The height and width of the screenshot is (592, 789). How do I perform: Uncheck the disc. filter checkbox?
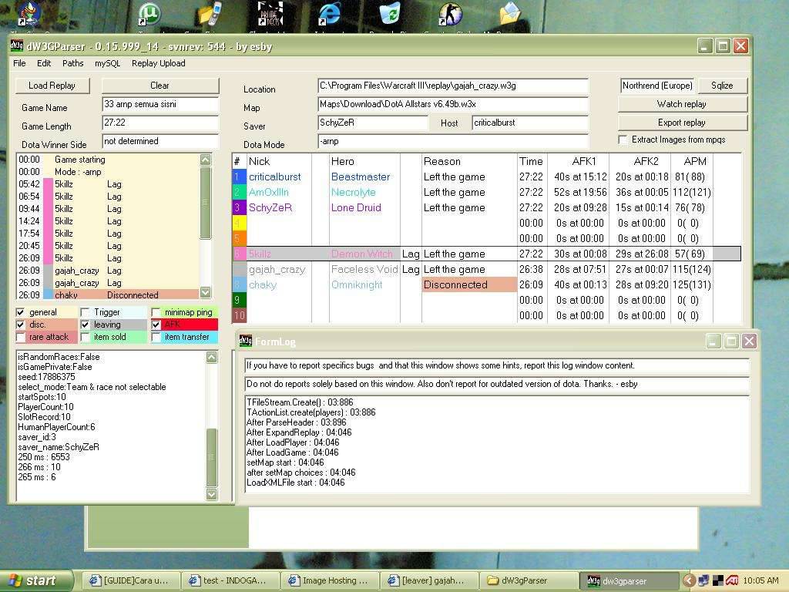coord(21,325)
